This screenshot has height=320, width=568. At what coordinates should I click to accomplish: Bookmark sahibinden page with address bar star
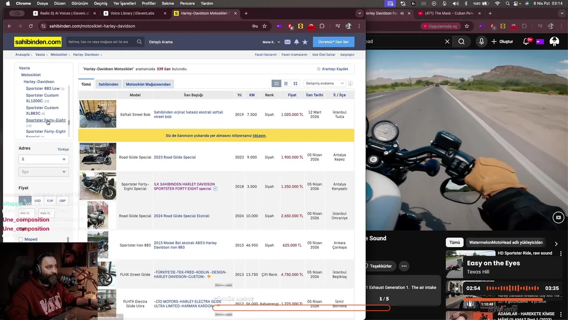(x=264, y=26)
